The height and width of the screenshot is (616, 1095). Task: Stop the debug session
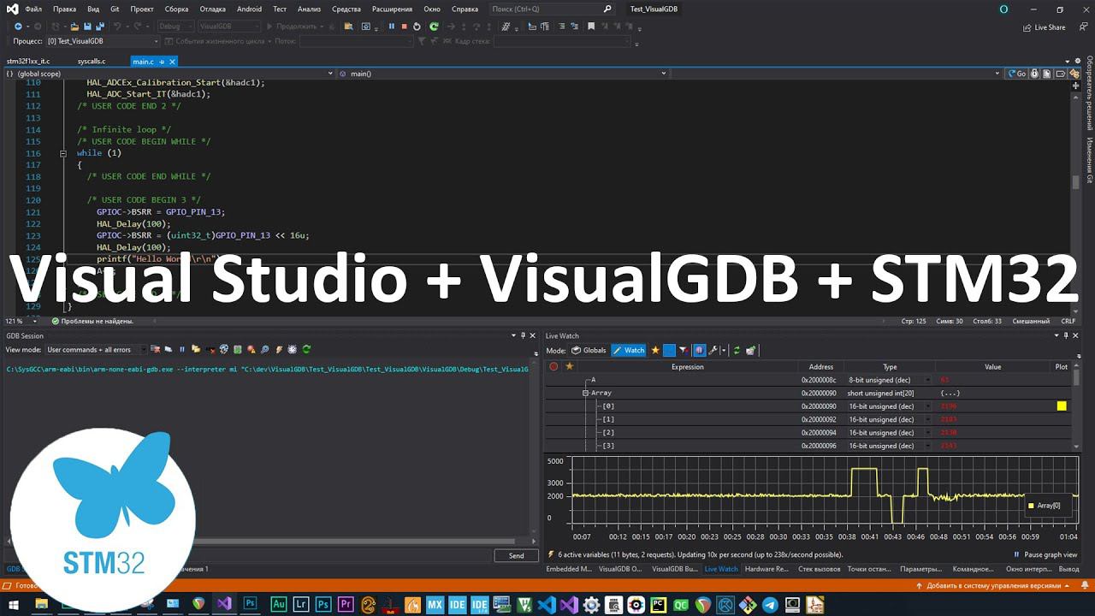pyautogui.click(x=404, y=27)
